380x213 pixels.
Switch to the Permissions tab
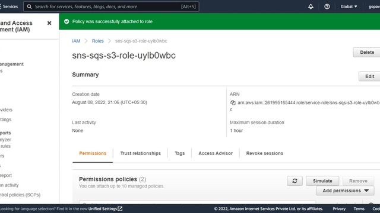tap(93, 153)
